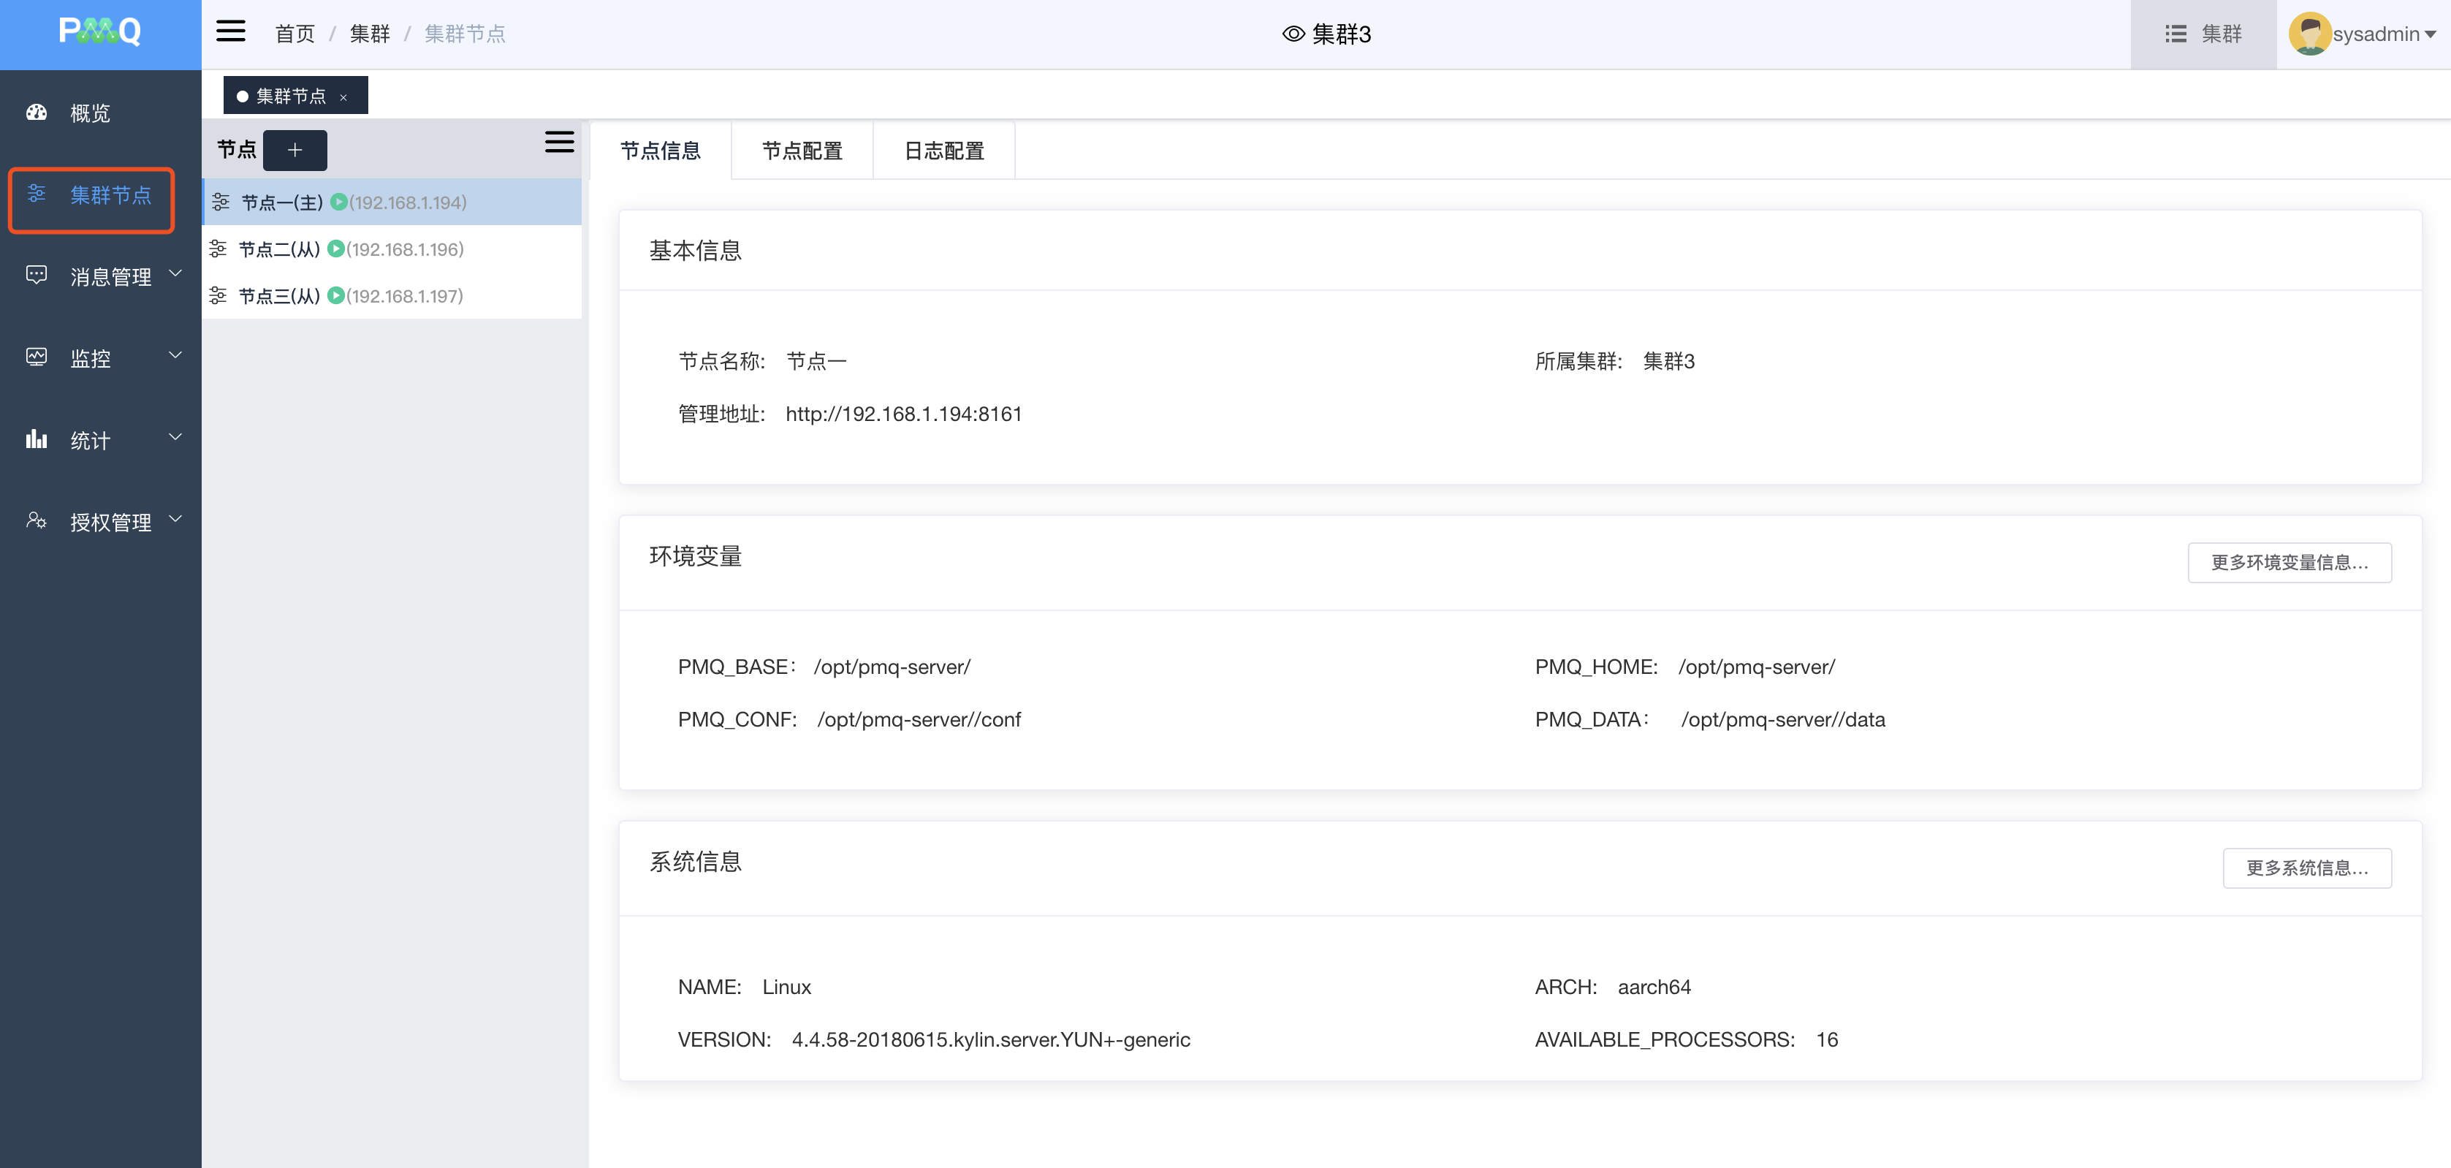Click the eye icon beside 集群3
Image resolution: width=2451 pixels, height=1168 pixels.
click(1293, 34)
